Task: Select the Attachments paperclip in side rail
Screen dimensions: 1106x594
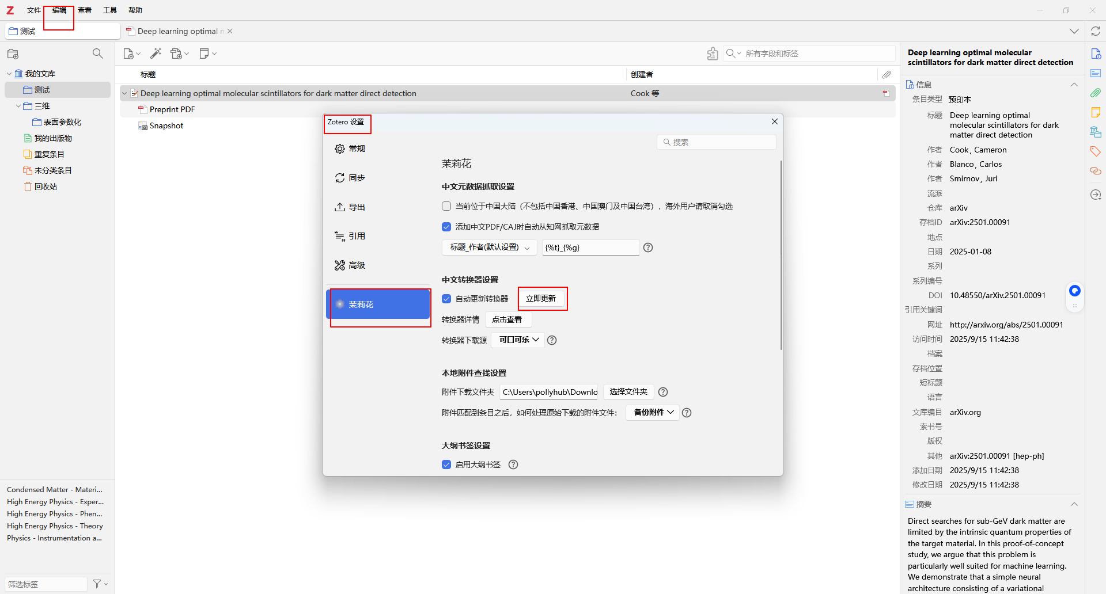Action: [1096, 93]
